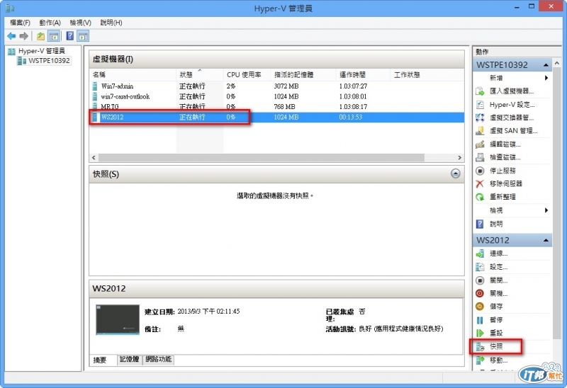Expand the 新增 submenu arrow
The height and width of the screenshot is (388, 567).
click(546, 78)
